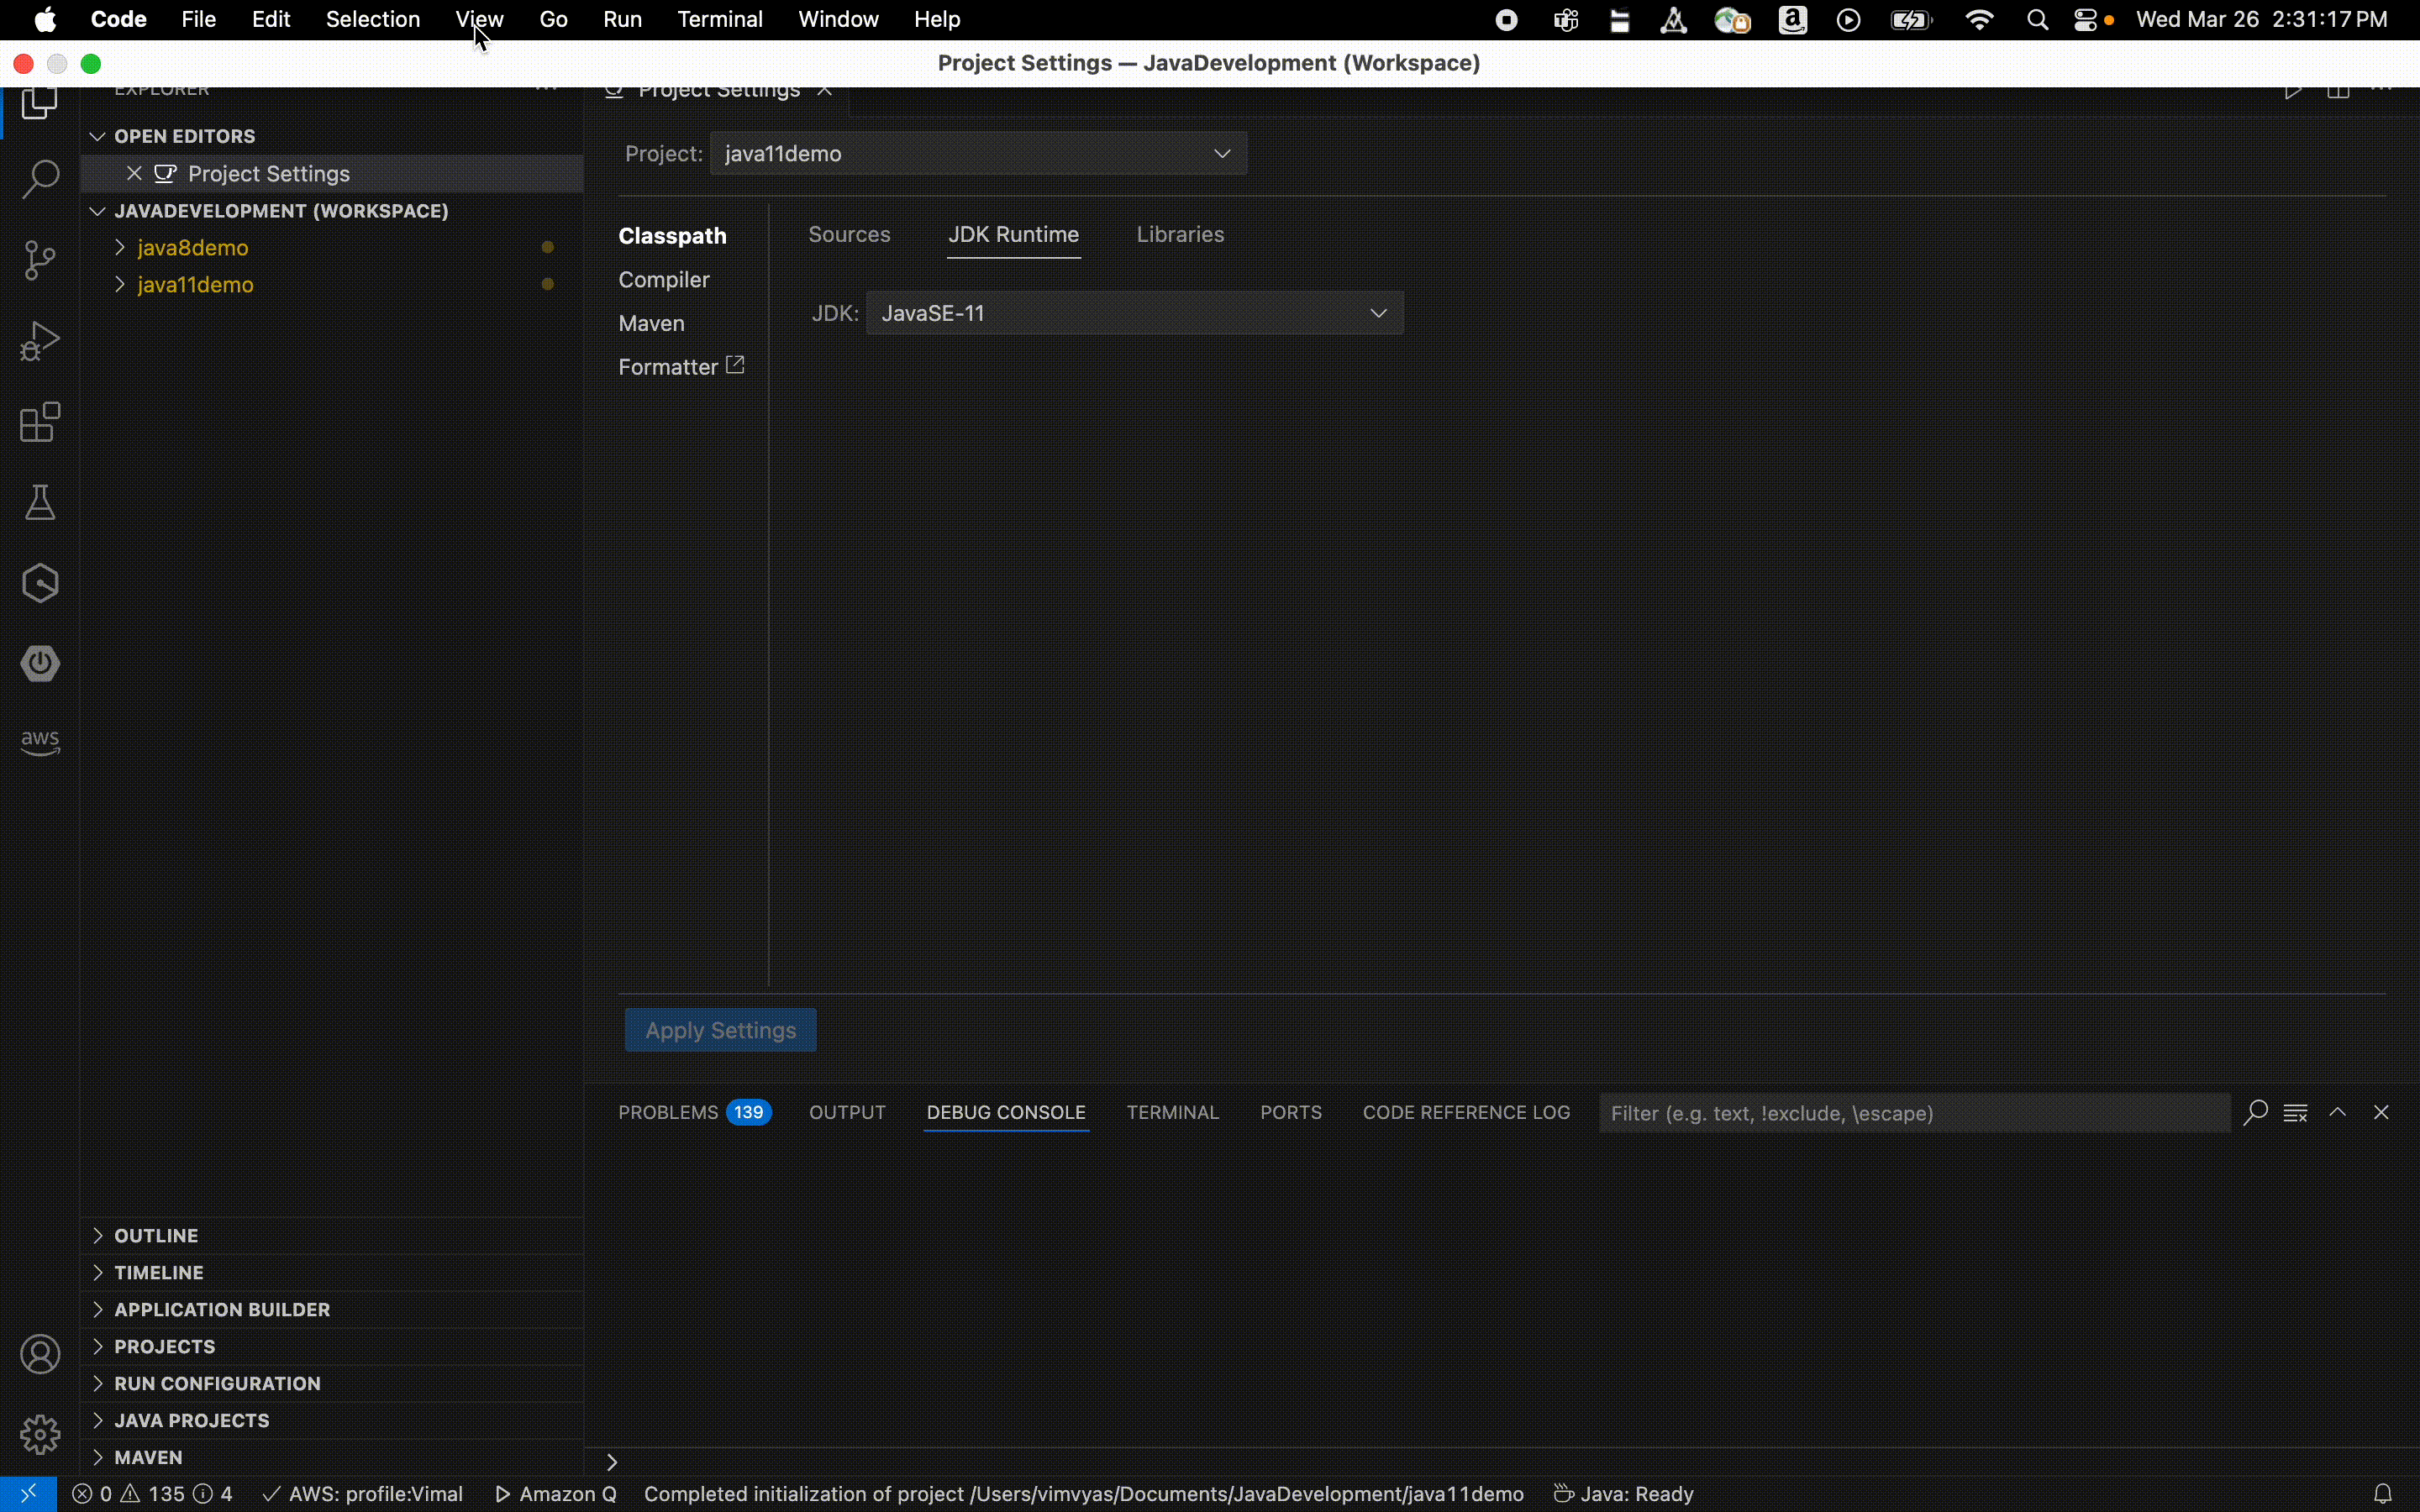Open the Search view icon
The height and width of the screenshot is (1512, 2420).
click(40, 178)
